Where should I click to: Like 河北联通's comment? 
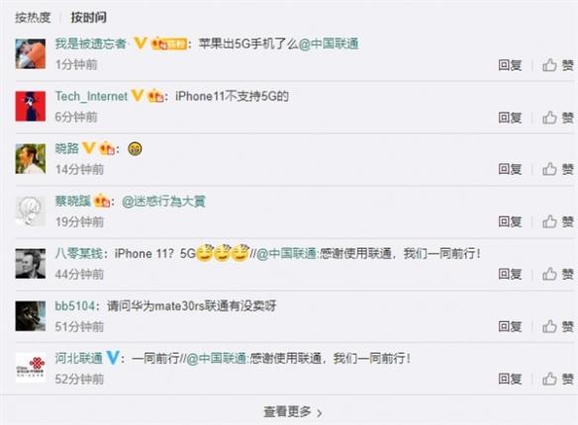[558, 379]
